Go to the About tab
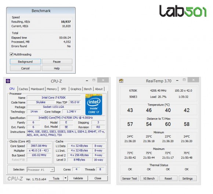This screenshot has height=194, width=213. coord(99,89)
